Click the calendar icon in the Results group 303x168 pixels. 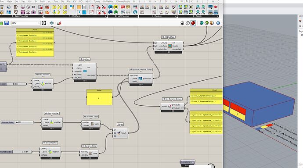(186, 12)
